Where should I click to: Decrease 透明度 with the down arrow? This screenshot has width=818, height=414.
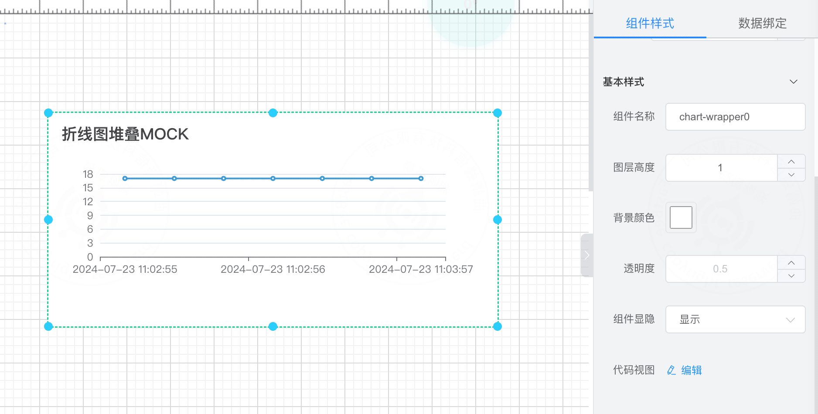pyautogui.click(x=791, y=276)
